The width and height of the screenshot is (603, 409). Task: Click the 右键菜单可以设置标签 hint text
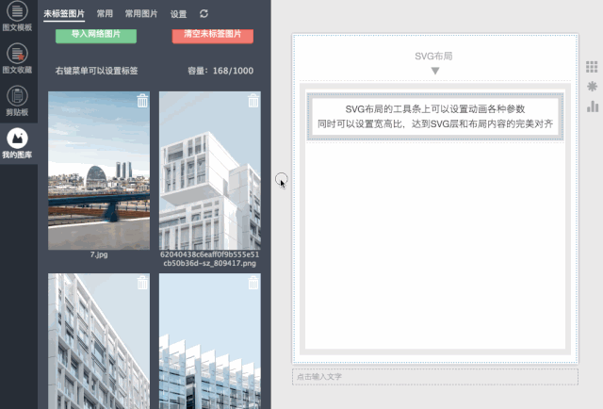96,71
